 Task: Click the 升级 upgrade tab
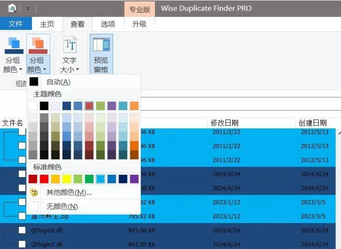(x=139, y=24)
